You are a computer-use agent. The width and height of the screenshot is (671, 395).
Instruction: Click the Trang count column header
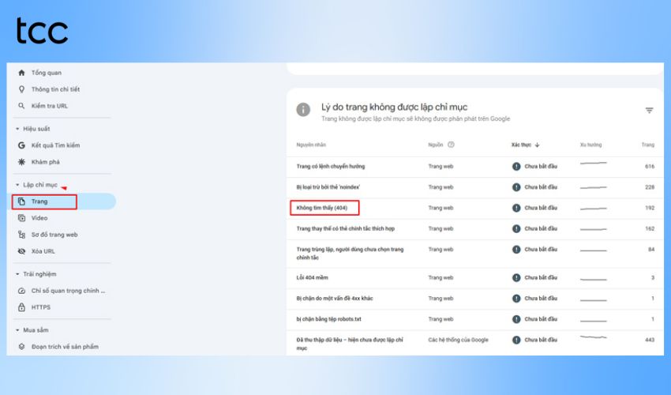click(648, 145)
